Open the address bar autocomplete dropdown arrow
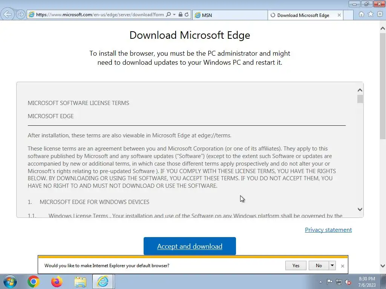Viewport: 386px width, 289px height. click(x=174, y=15)
